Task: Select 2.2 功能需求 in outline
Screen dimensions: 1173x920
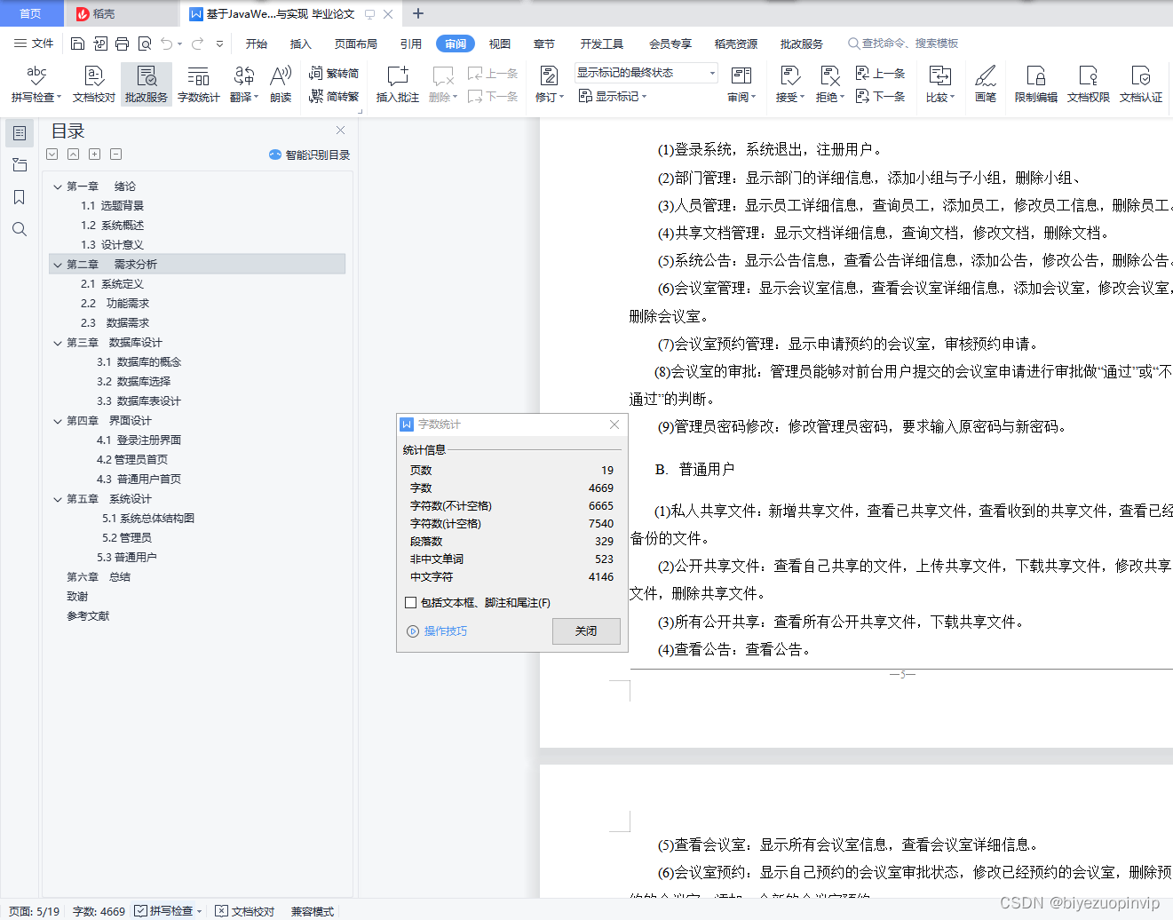Action: coord(115,304)
